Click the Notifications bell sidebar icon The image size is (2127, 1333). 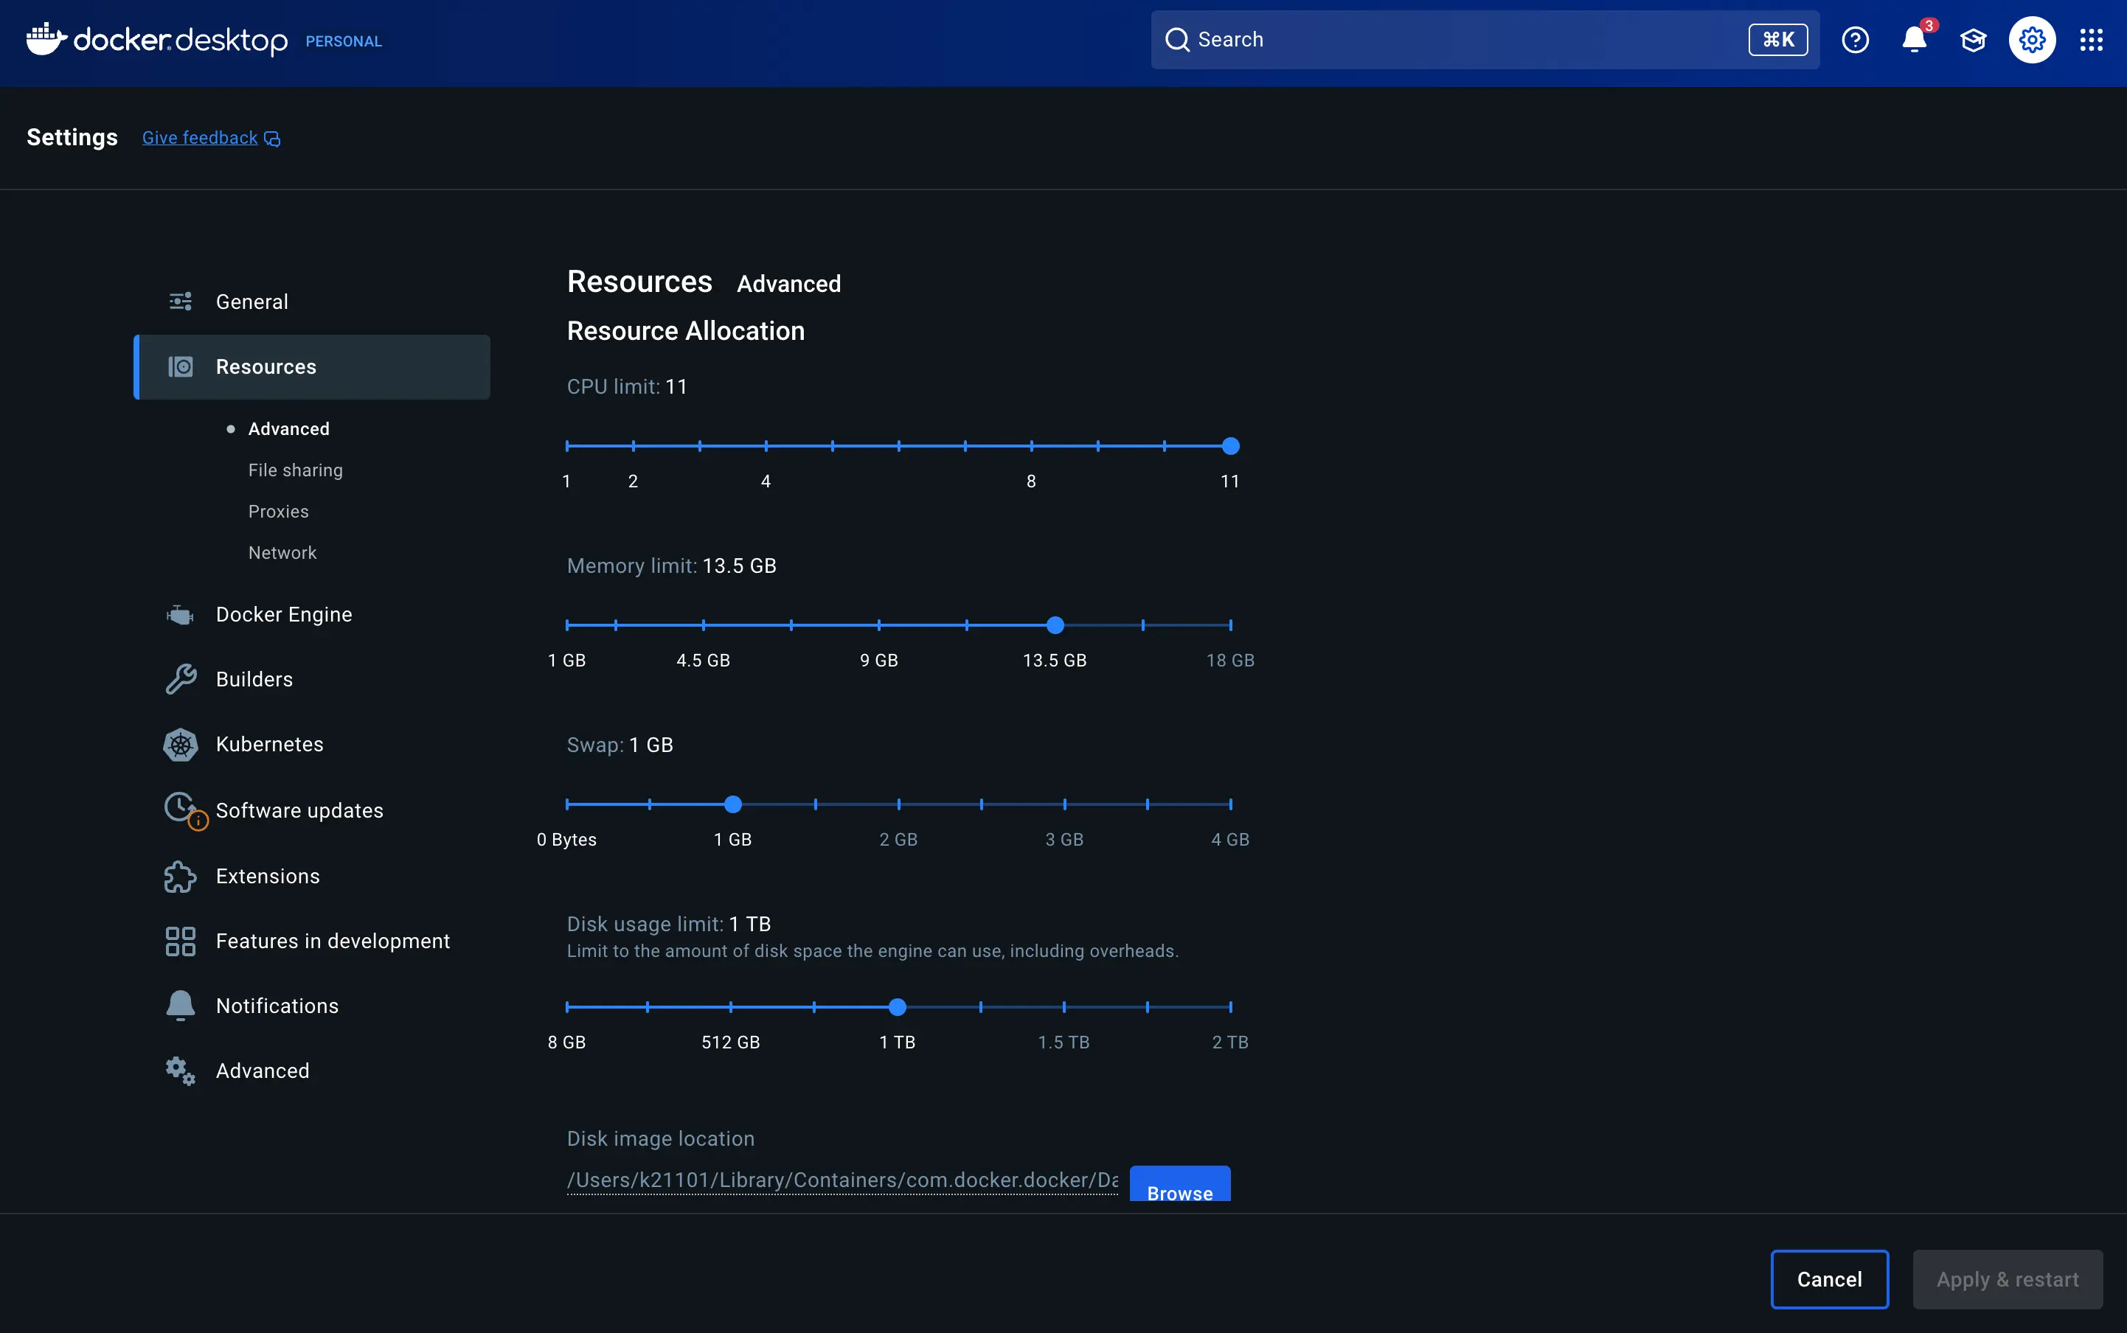tap(181, 1006)
